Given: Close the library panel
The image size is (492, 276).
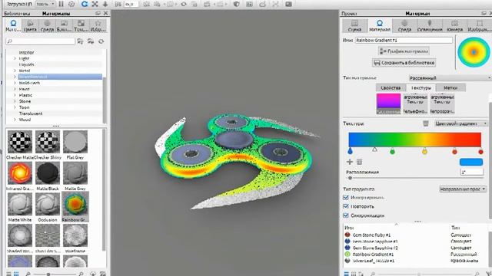Looking at the screenshot, I should point(105,13).
